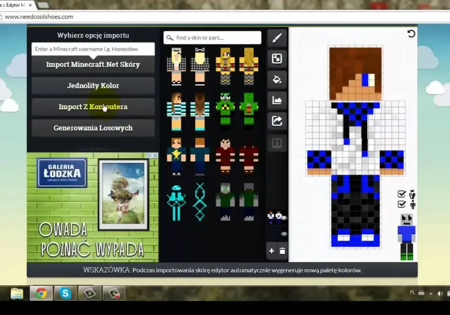Click the AdChoices info icon

coord(149,155)
